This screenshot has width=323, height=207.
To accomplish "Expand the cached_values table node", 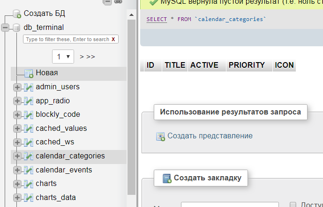I will [17, 128].
